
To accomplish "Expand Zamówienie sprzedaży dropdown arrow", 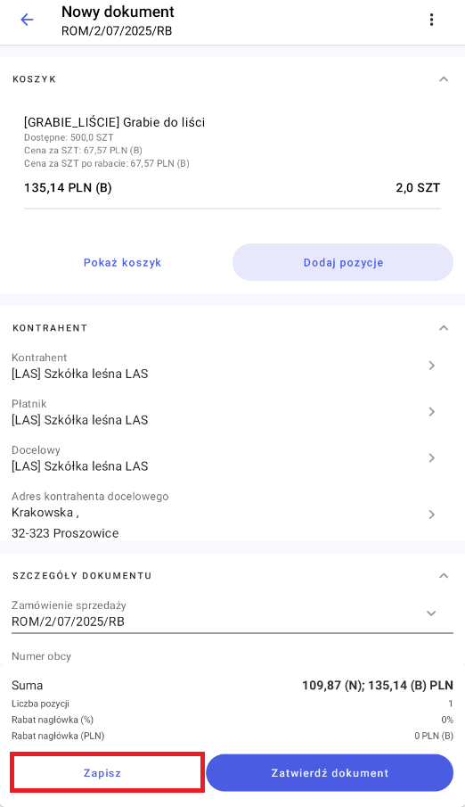I will (x=431, y=613).
